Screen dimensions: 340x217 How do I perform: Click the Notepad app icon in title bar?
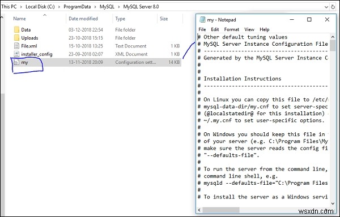tap(202, 20)
